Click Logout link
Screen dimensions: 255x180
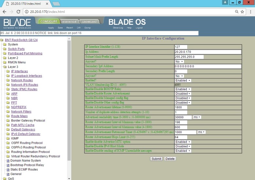(139, 28)
